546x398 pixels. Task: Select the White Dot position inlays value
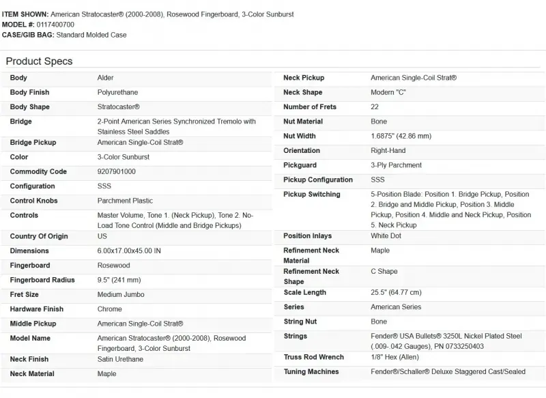click(385, 236)
